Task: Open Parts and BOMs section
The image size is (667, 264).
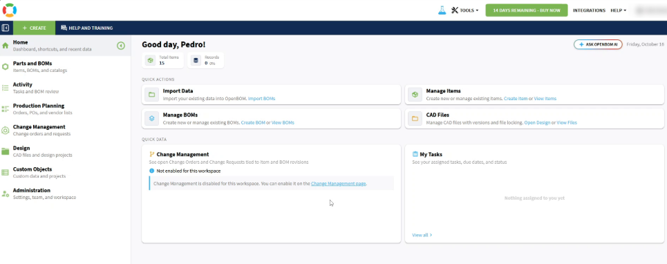Action: tap(65, 67)
